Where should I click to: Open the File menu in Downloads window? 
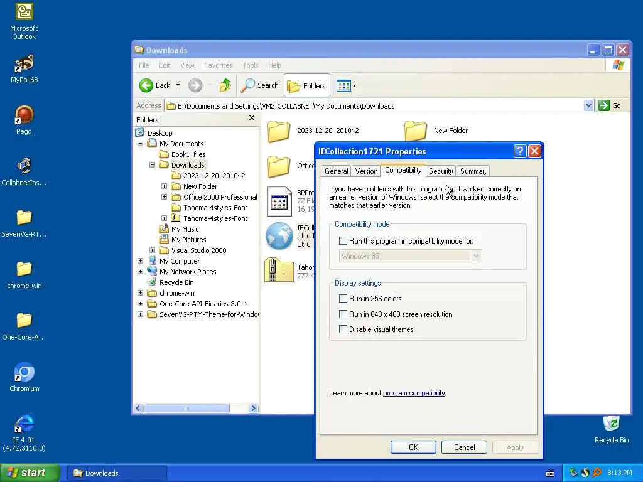coord(144,65)
